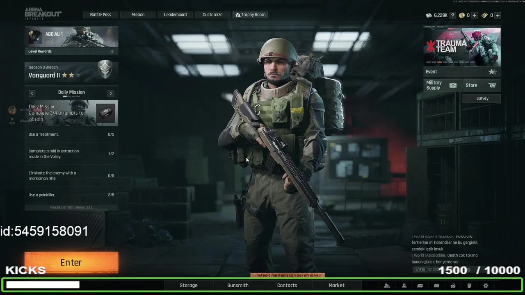Click the Store shopping cart icon
The width and height of the screenshot is (525, 295).
coord(492,85)
